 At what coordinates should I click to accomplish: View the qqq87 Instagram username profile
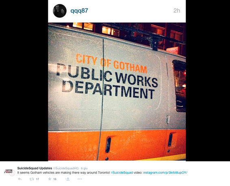pyautogui.click(x=79, y=11)
